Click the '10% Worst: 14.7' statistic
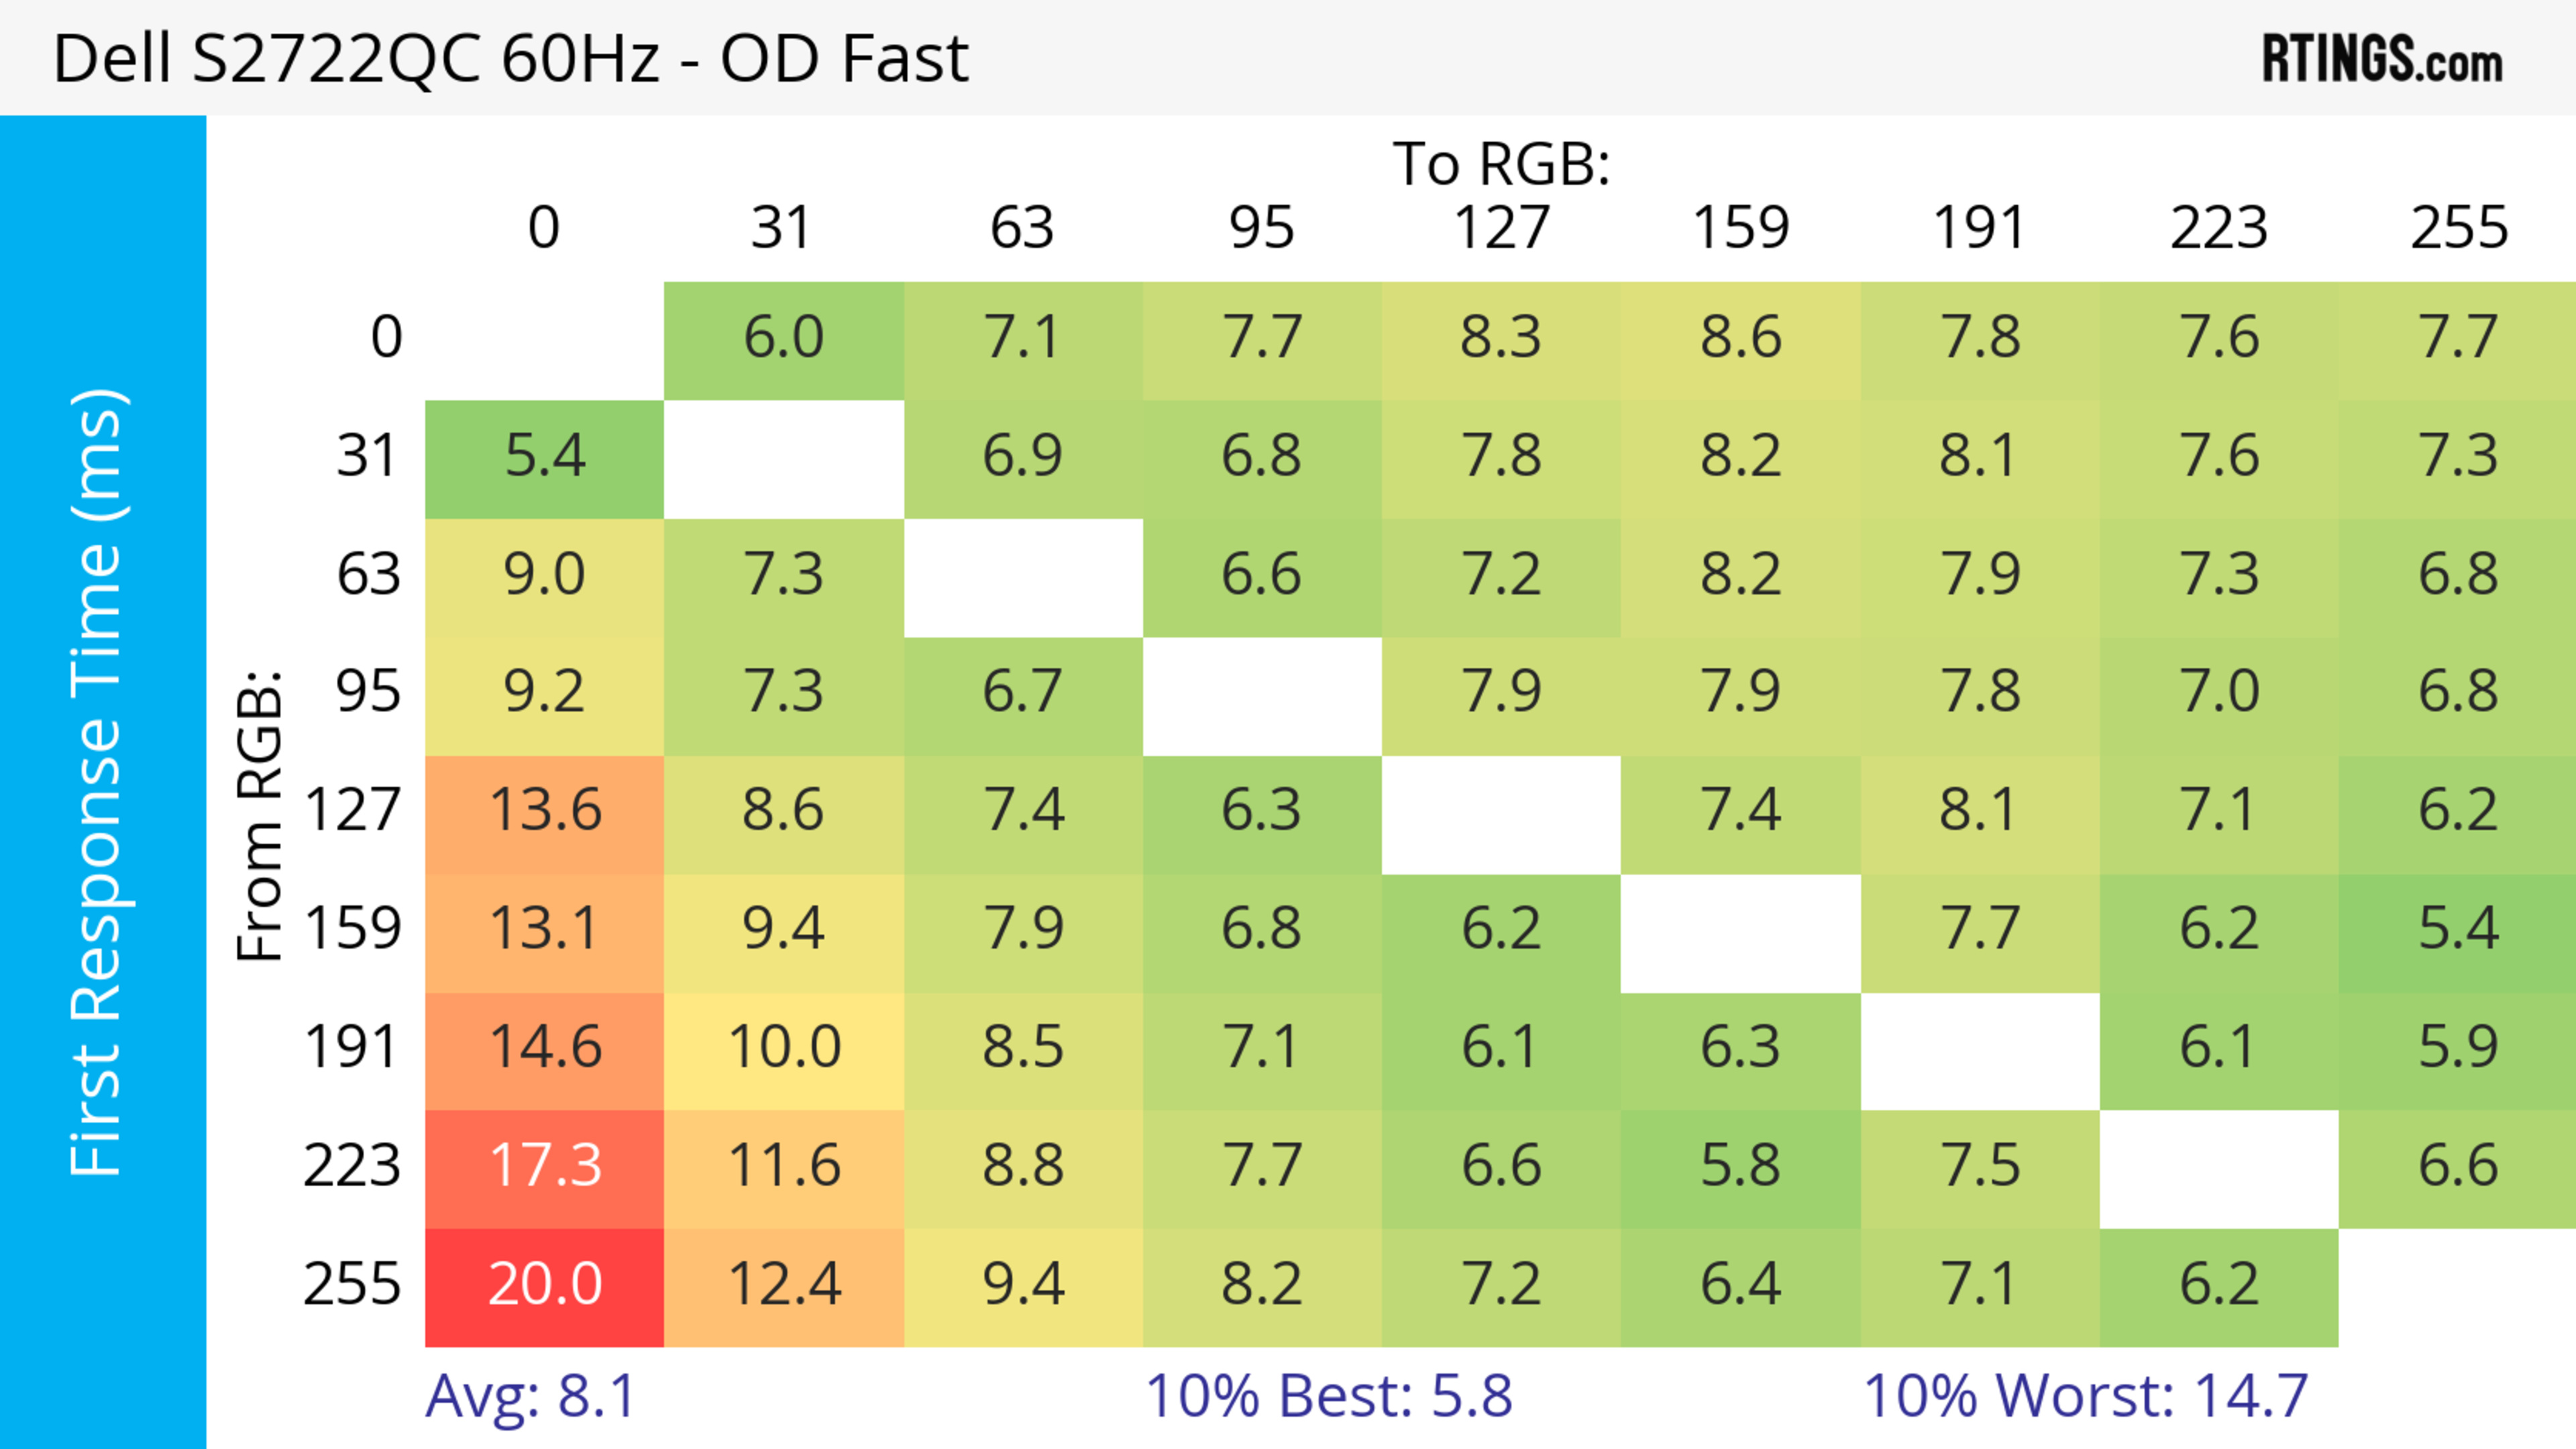Viewport: 2576px width, 1449px height. pyautogui.click(x=2086, y=1396)
